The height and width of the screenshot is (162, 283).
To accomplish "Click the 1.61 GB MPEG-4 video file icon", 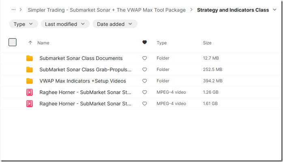I will [x=30, y=104].
